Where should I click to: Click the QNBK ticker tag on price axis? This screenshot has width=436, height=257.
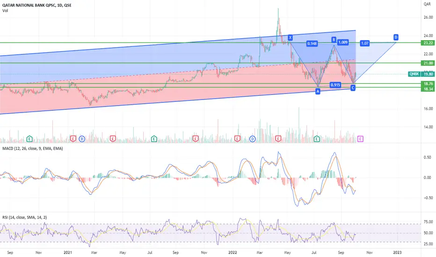pyautogui.click(x=414, y=74)
